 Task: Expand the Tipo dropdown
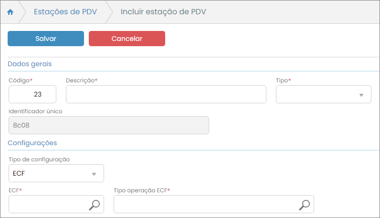click(323, 94)
